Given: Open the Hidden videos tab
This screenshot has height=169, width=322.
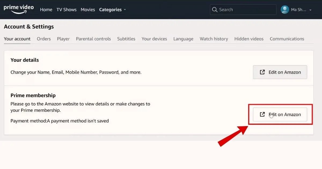Looking at the screenshot, I should coord(249,39).
